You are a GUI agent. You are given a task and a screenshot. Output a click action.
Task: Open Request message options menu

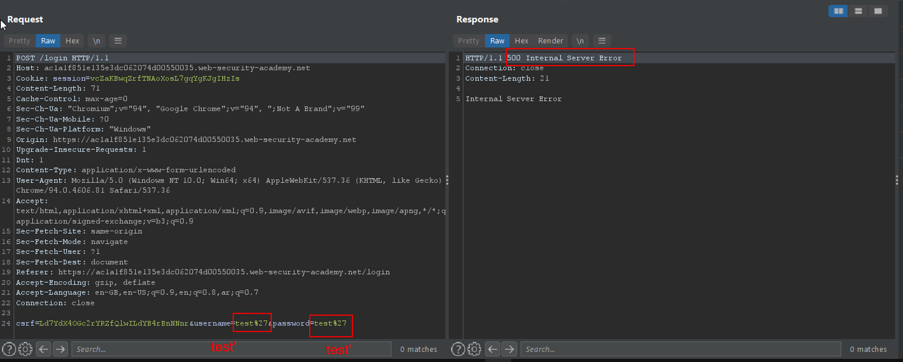(118, 41)
